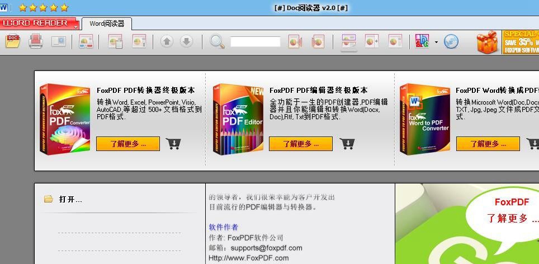Viewport: 539px width, 264px height.
Task: Click the WORD READER red application button
Action: [37, 23]
